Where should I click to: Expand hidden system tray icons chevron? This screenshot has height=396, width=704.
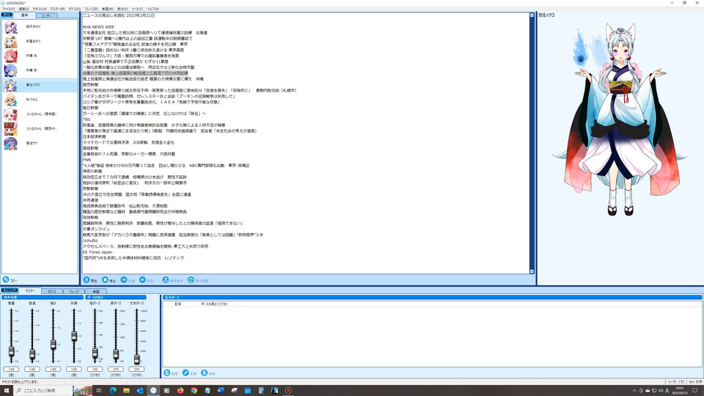(x=634, y=391)
